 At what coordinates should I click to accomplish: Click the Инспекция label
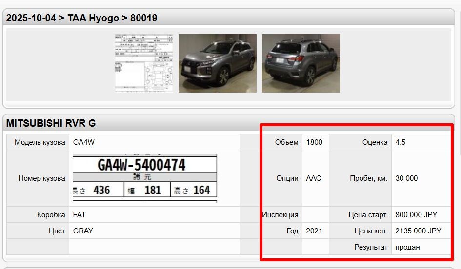click(x=281, y=215)
